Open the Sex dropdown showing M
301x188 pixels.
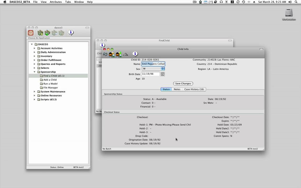(x=153, y=69)
